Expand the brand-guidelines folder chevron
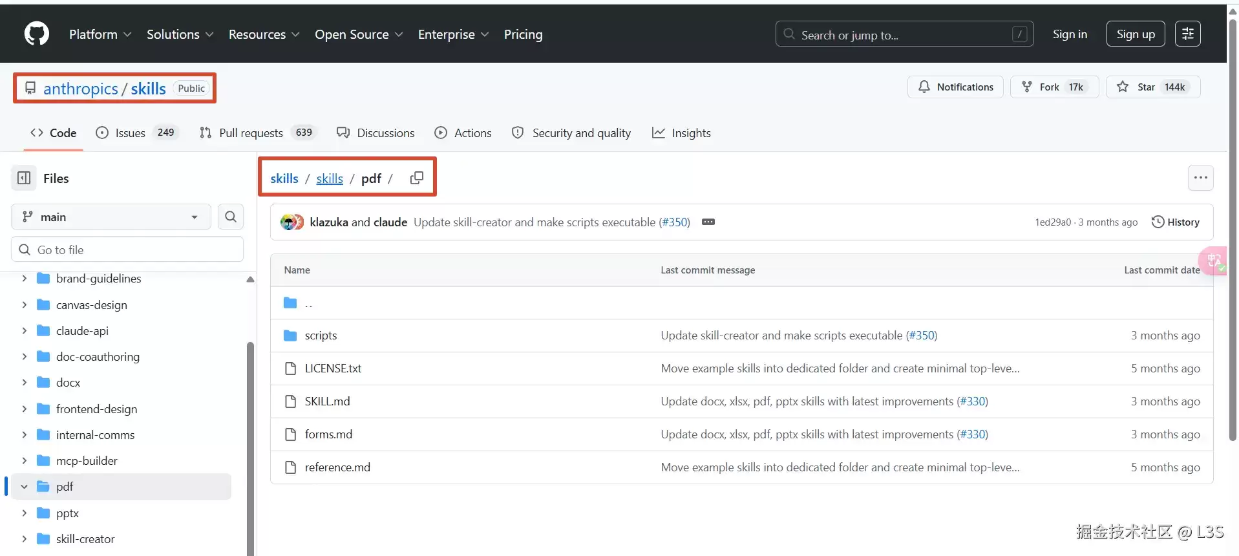This screenshot has width=1239, height=556. pyautogui.click(x=24, y=279)
